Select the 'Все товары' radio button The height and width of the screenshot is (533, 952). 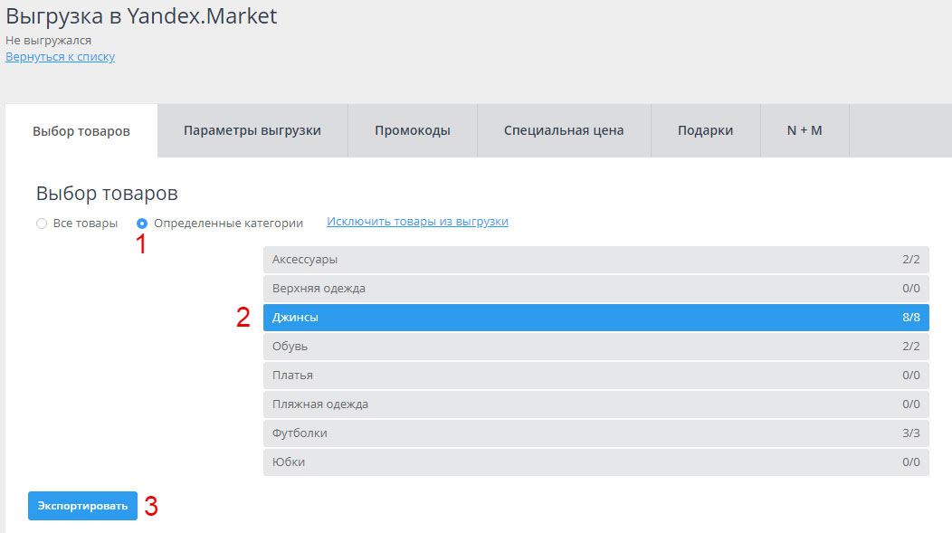(42, 224)
